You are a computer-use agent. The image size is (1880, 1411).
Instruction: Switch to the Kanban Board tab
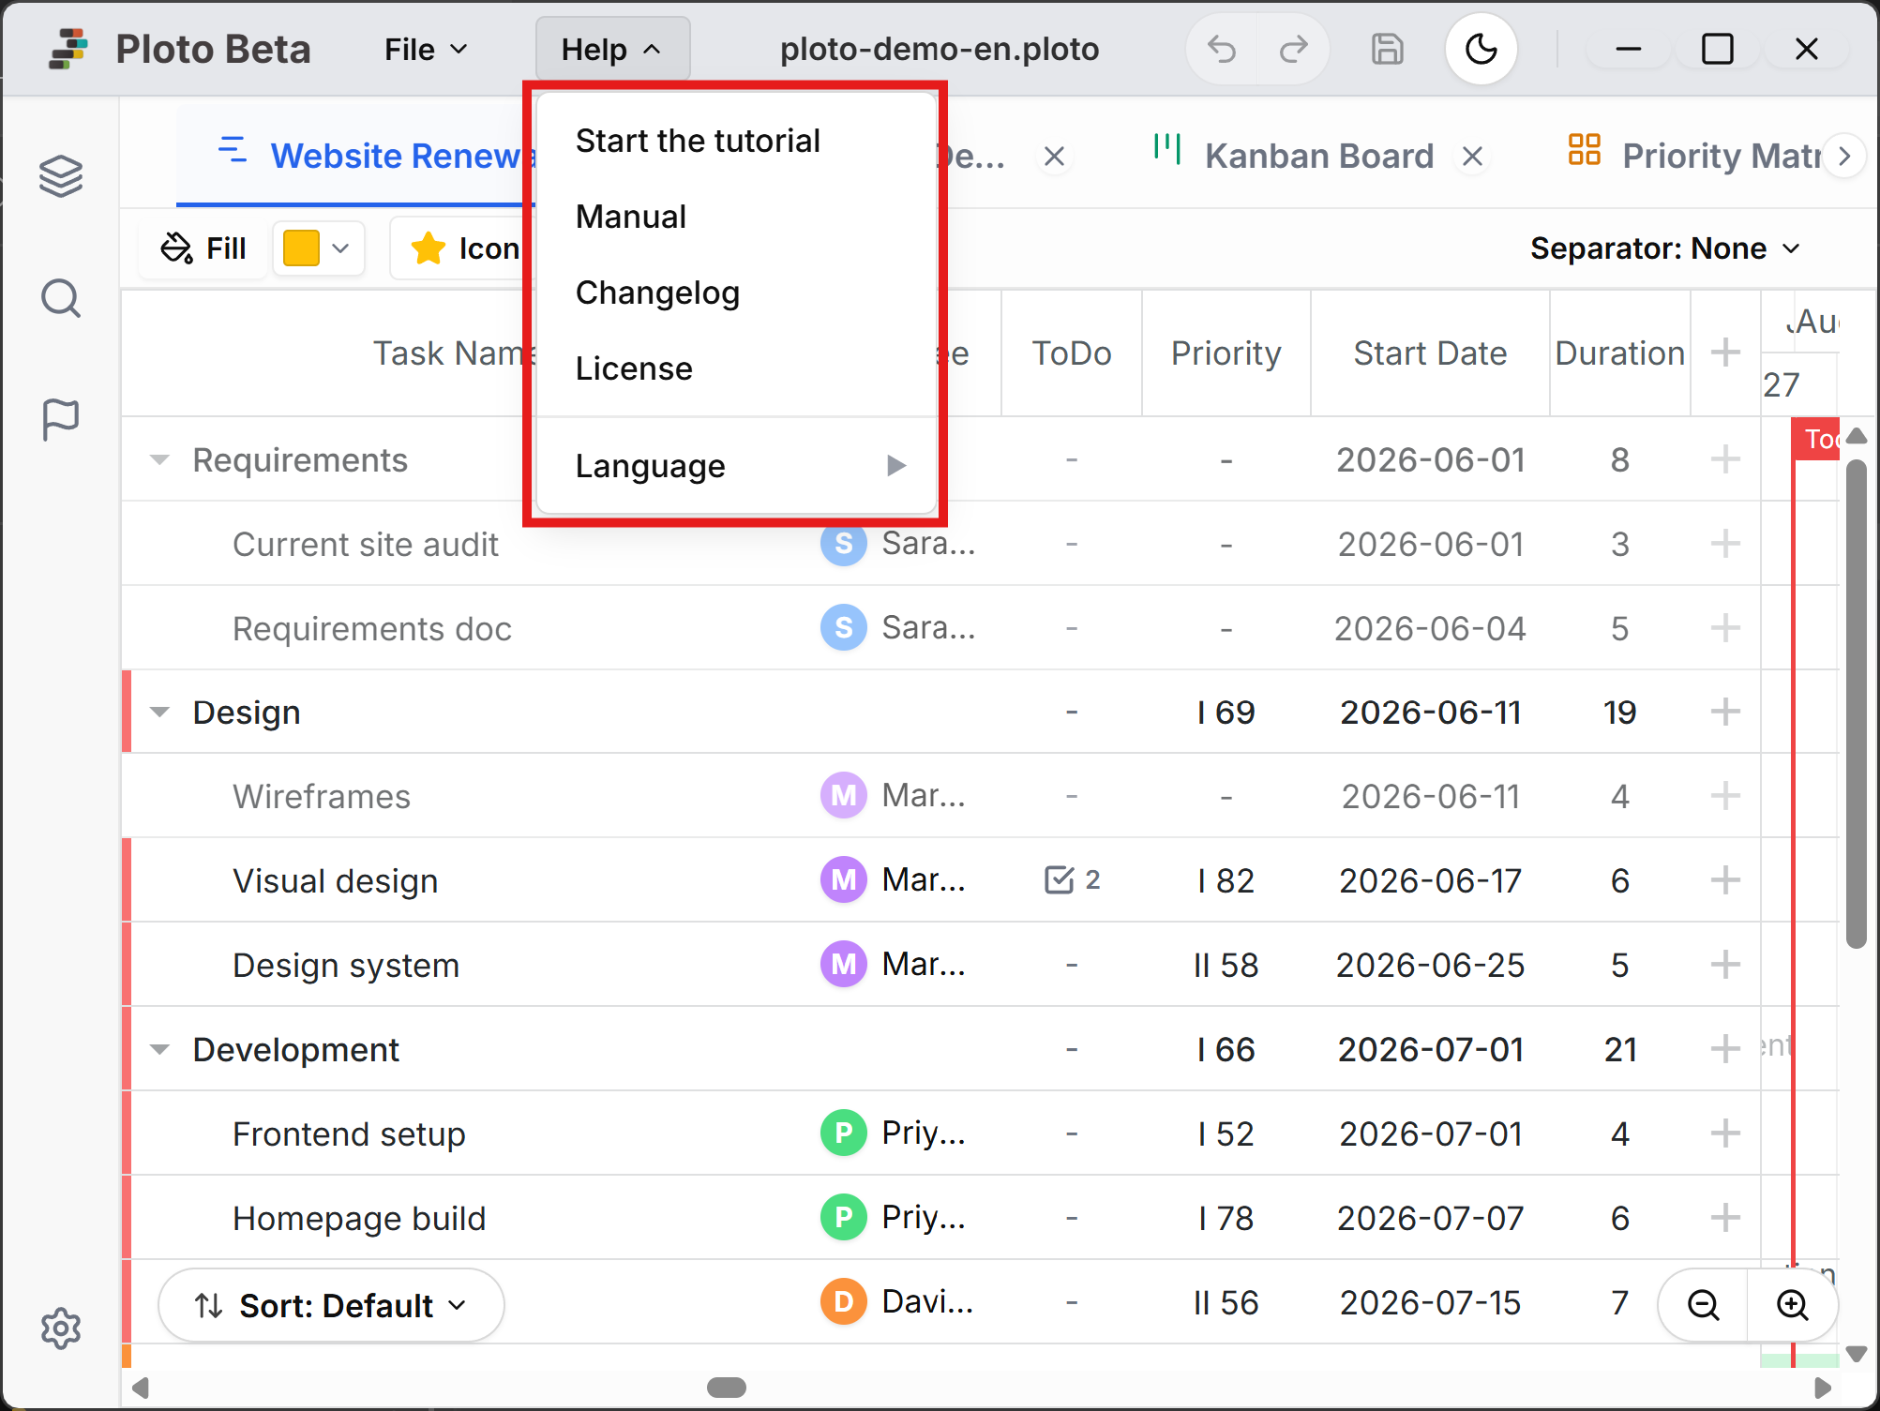click(1318, 156)
